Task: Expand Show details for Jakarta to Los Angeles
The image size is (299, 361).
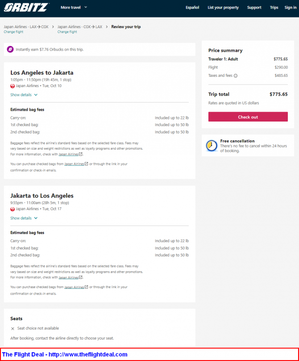Action: tap(24, 218)
